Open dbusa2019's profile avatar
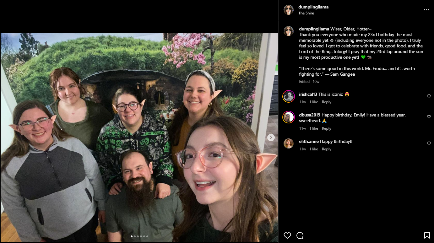434x243 pixels. (289, 117)
